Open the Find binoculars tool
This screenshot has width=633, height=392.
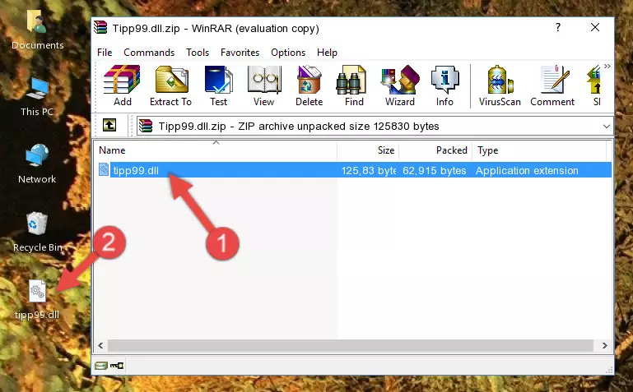point(354,85)
